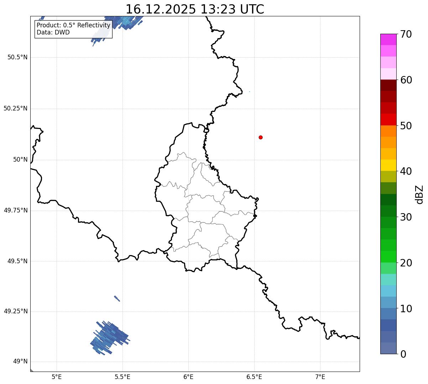
Task: Click the colorbar tick label 10
Action: [406, 309]
